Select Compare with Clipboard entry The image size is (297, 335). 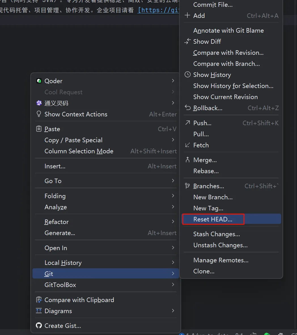pos(79,300)
